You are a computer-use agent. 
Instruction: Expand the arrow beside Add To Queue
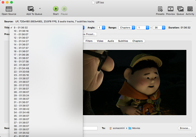[x=40, y=8]
